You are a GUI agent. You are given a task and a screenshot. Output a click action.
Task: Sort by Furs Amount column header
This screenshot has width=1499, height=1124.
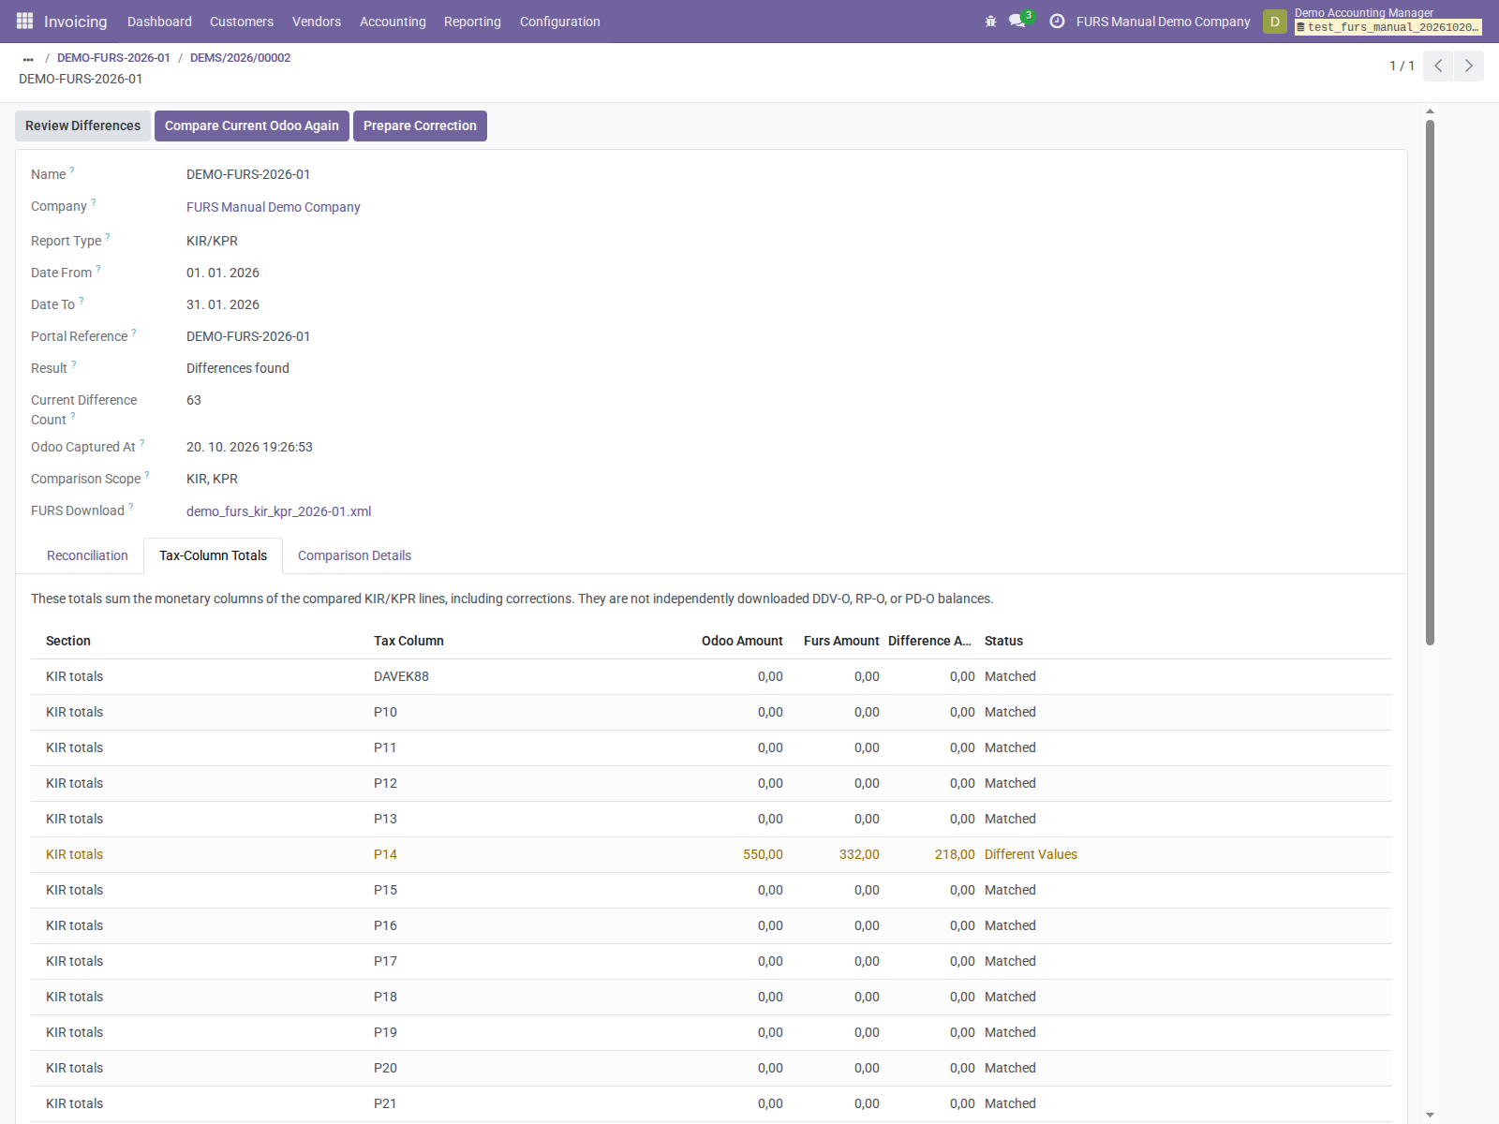click(x=841, y=641)
